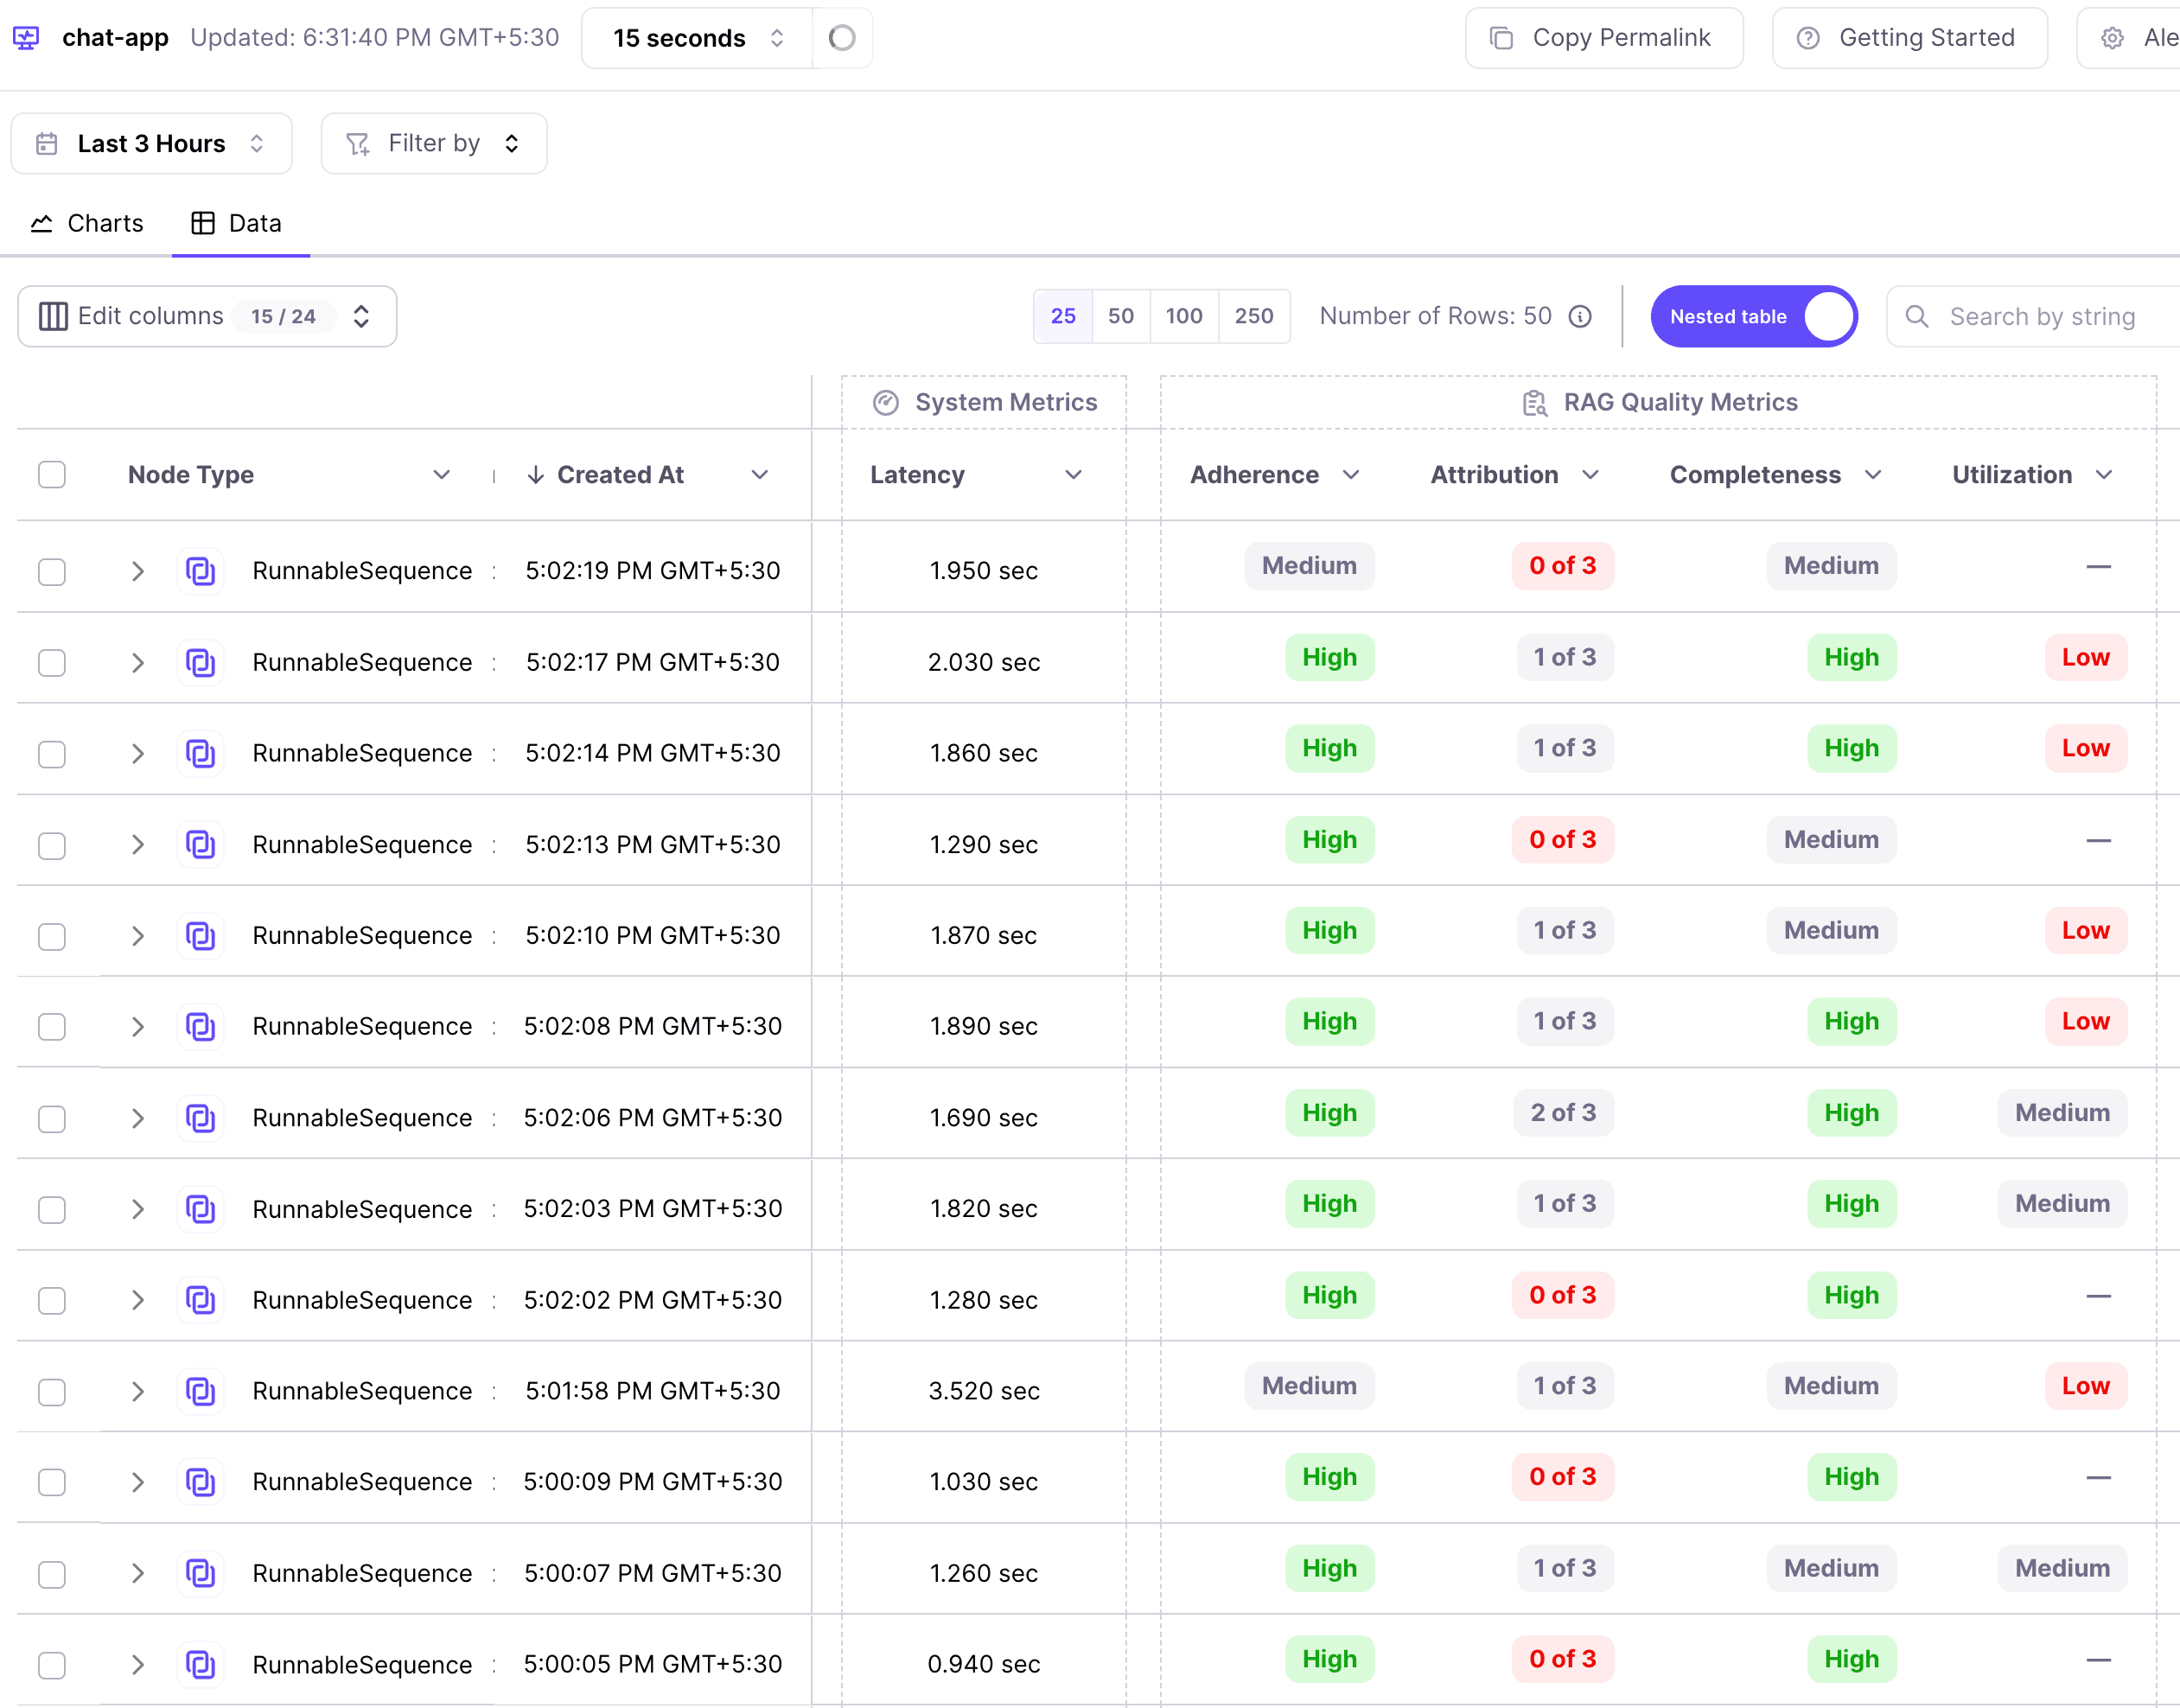Switch to the Data tab
Viewport: 2180px width, 1708px height.
point(238,223)
